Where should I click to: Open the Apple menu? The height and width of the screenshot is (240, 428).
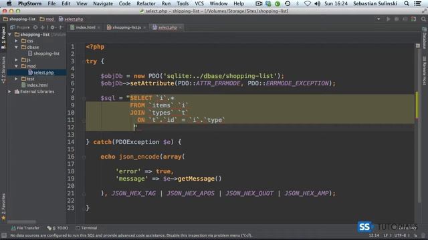(9, 3)
